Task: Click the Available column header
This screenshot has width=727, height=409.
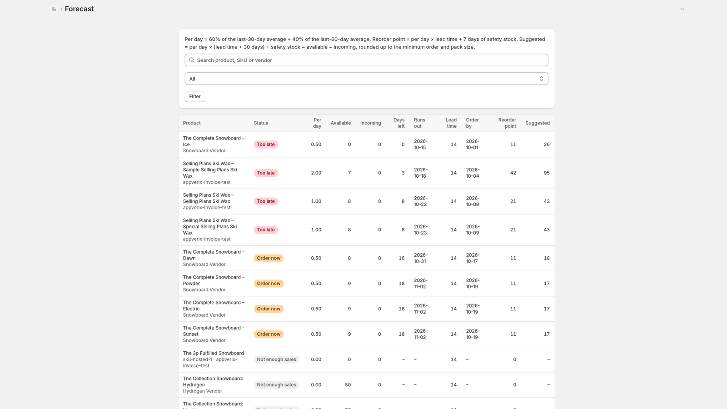Action: [x=341, y=123]
